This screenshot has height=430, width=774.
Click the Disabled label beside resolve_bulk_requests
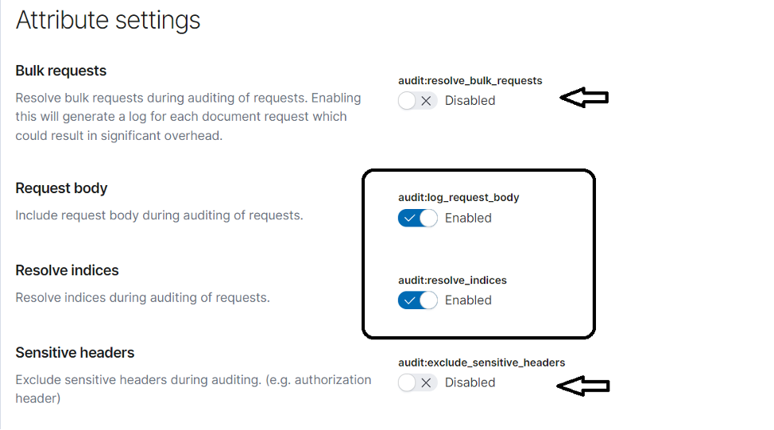point(470,101)
